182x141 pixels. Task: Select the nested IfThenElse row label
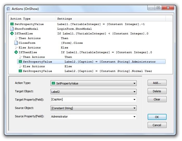(28, 52)
